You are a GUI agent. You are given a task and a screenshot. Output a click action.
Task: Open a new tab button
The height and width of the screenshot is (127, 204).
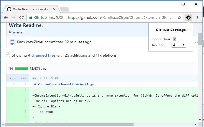[64, 9]
